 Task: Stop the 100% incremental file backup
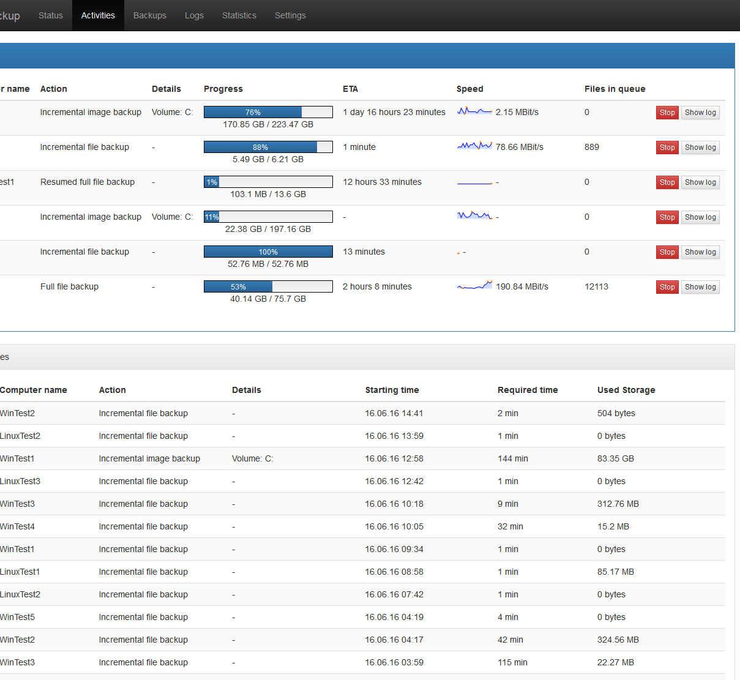tap(667, 252)
